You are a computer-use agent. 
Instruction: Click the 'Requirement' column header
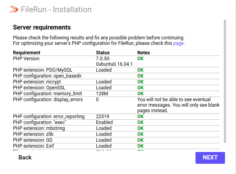click(x=27, y=53)
